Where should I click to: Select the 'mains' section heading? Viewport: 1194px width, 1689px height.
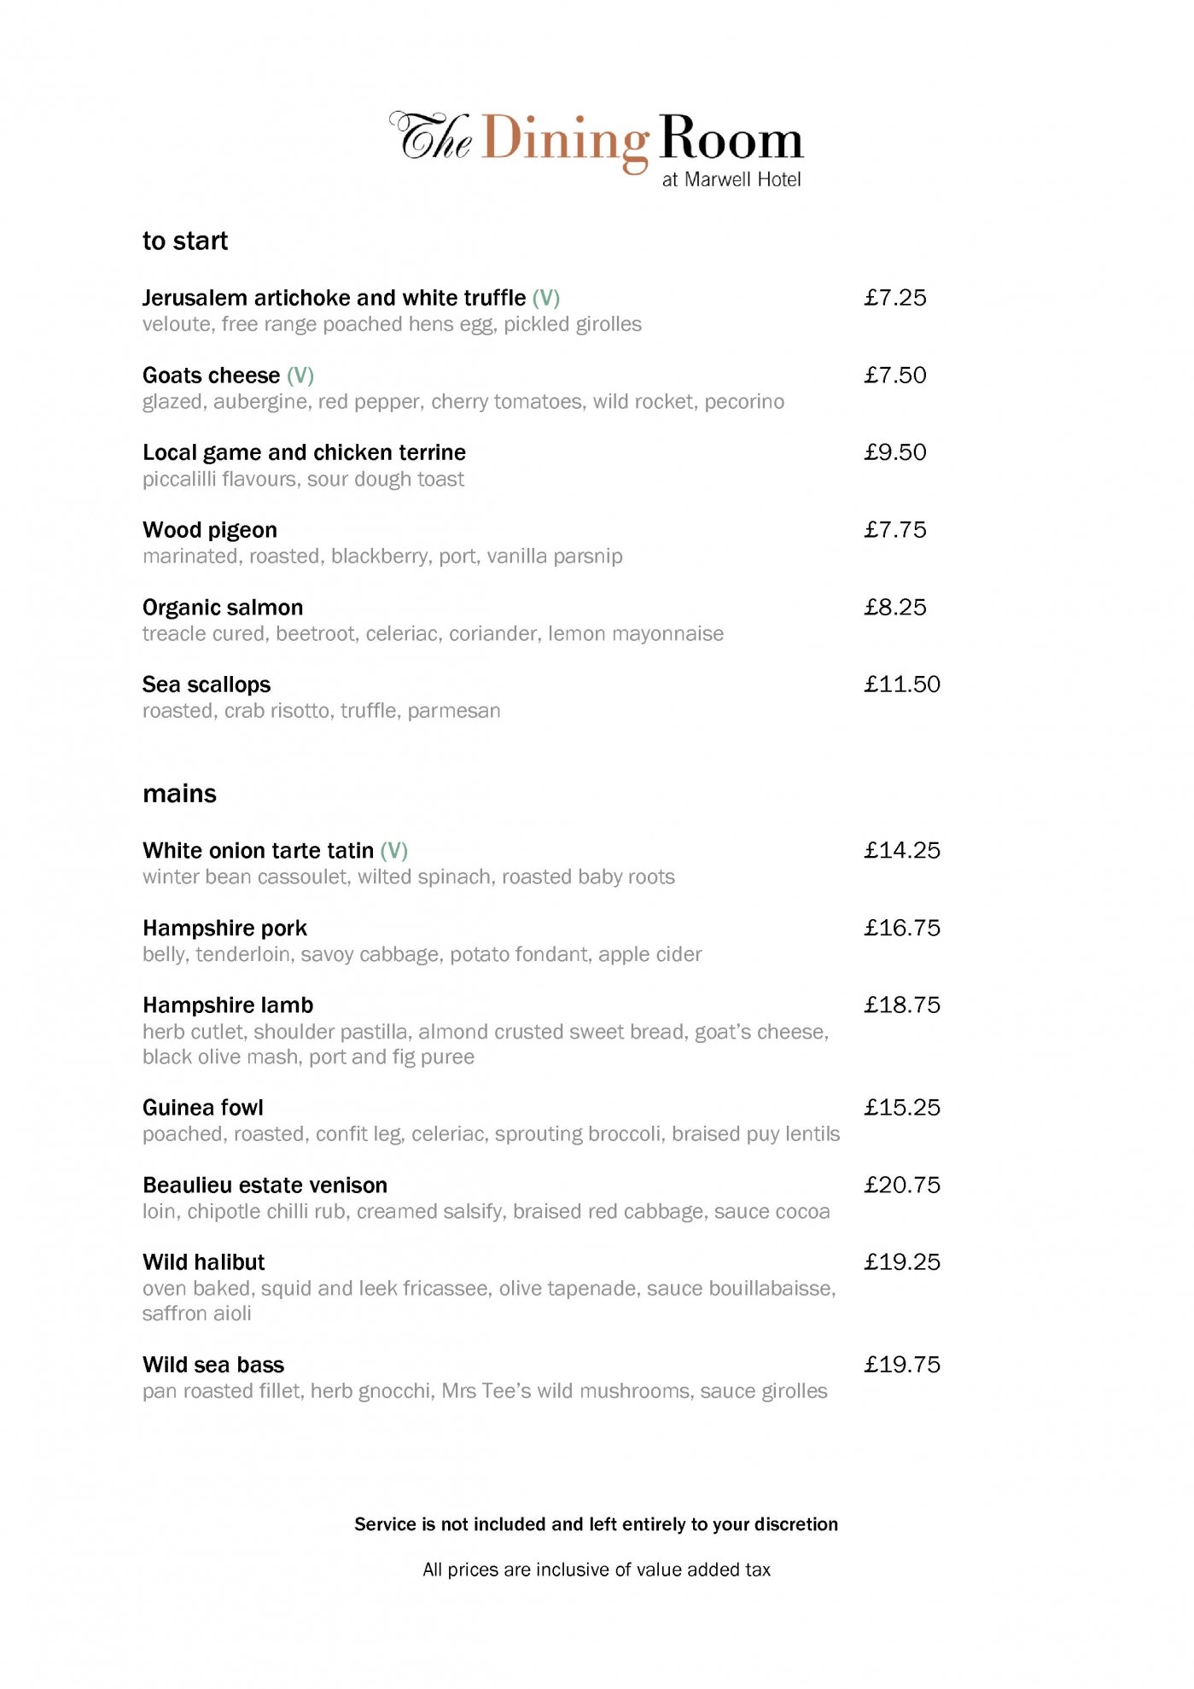[179, 794]
